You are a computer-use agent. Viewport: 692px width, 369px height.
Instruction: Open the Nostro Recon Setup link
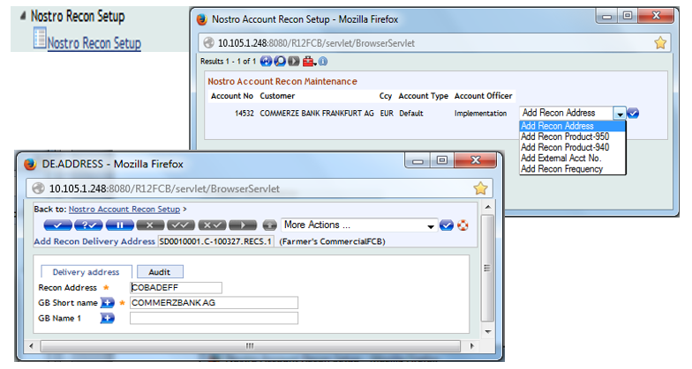pos(94,43)
